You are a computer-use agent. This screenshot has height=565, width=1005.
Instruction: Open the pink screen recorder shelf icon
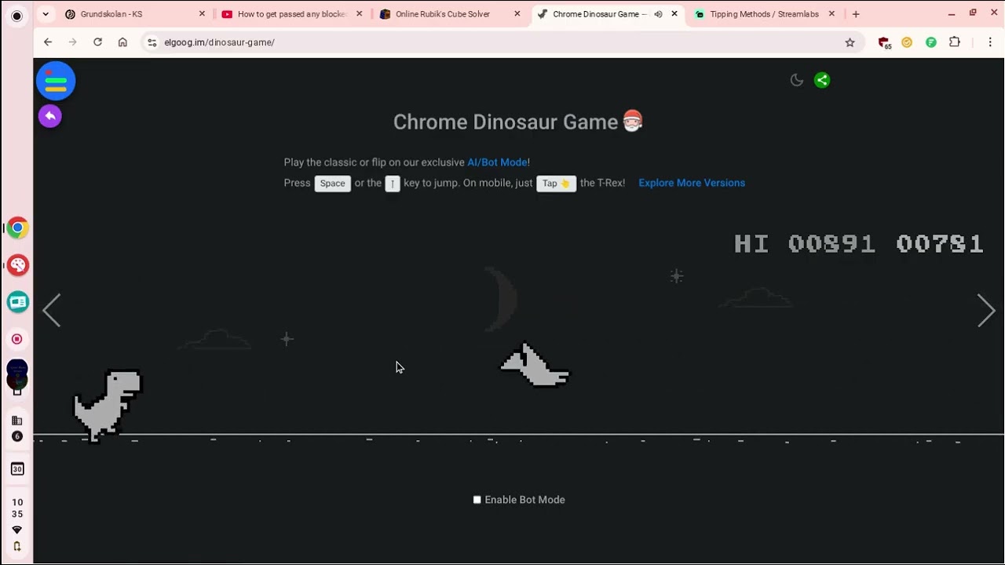(x=17, y=339)
